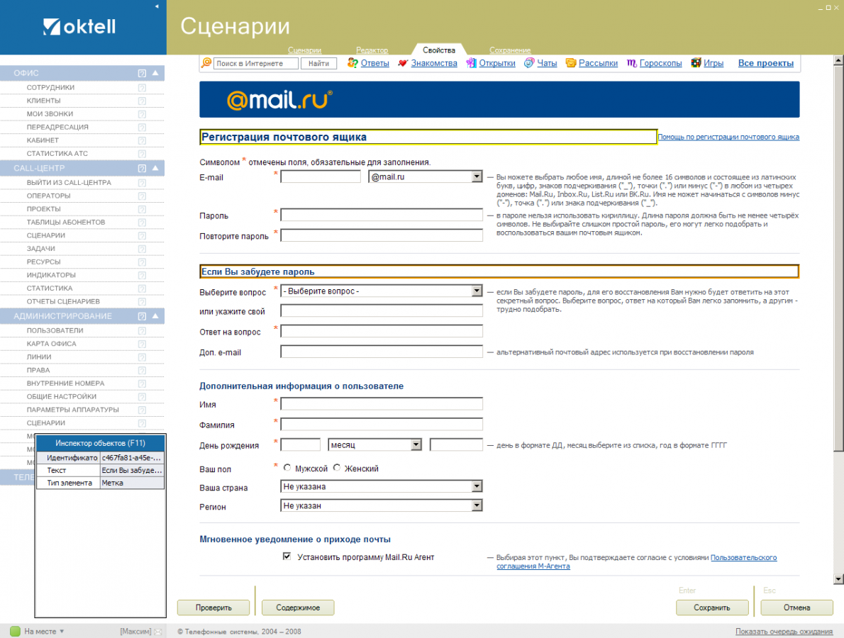
Task: Click the Открытки gift icon
Action: point(471,63)
